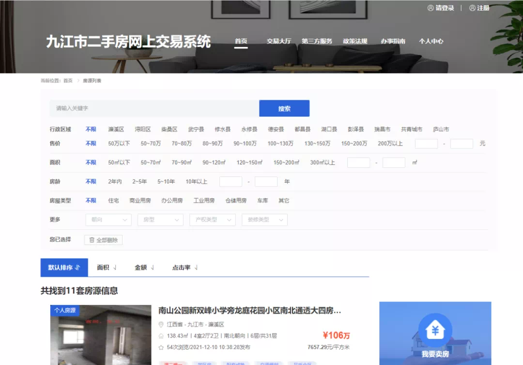Select house type 商业用房
The width and height of the screenshot is (523, 365).
click(140, 201)
